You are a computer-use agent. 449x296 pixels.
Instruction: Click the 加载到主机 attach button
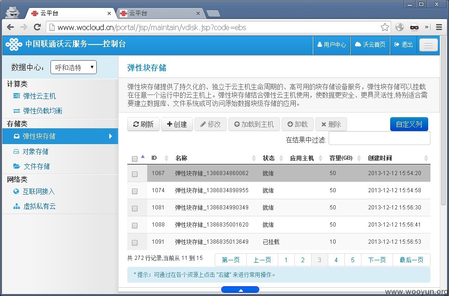(x=254, y=124)
